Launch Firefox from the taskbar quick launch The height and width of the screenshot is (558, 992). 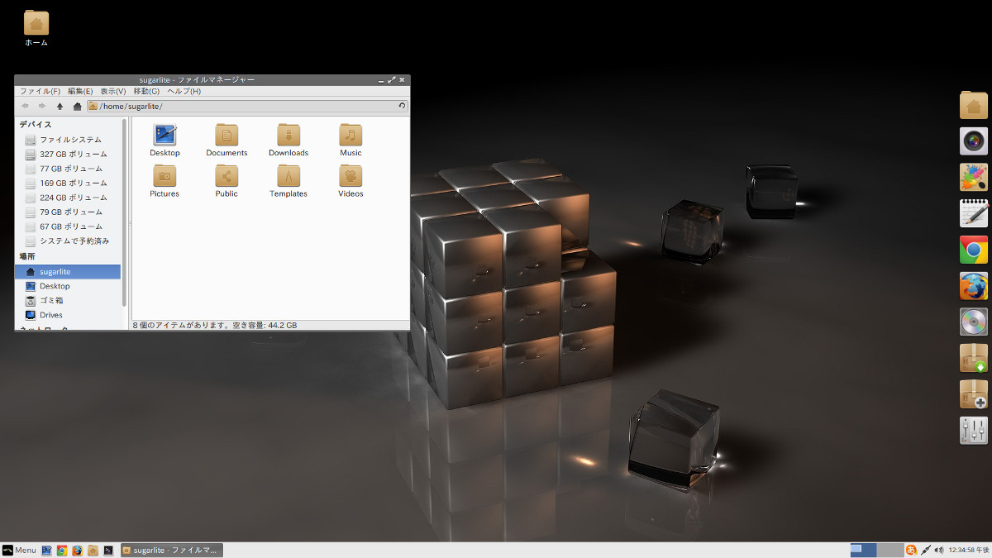pyautogui.click(x=77, y=550)
